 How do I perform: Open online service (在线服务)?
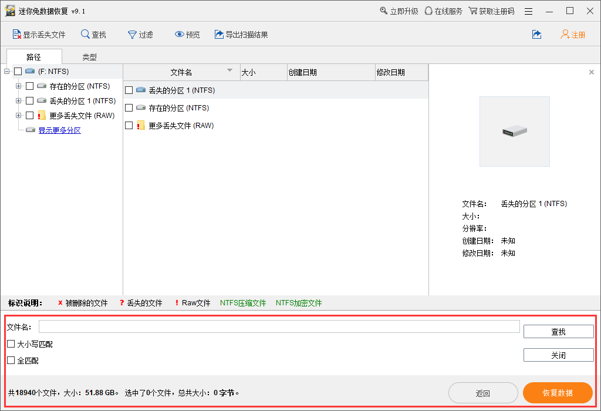click(x=428, y=11)
